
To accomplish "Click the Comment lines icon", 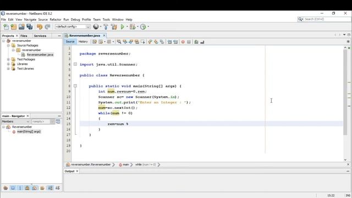I will click(x=196, y=42).
